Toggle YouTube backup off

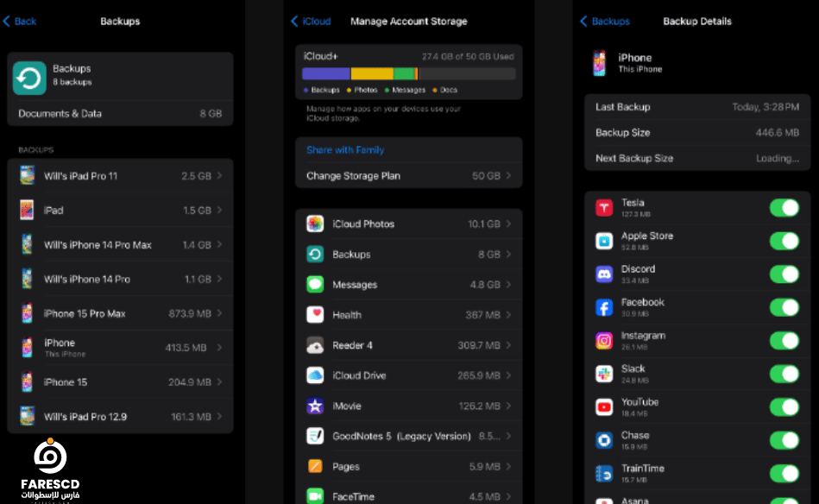(x=784, y=407)
